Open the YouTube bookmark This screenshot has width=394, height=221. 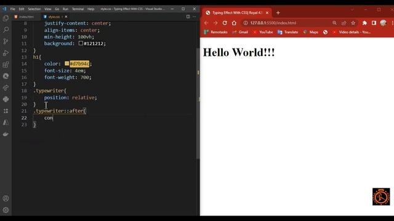click(x=263, y=32)
